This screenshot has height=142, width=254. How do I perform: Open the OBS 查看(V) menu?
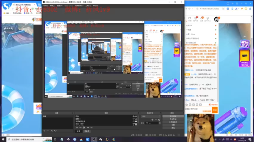[x=60, y=6]
